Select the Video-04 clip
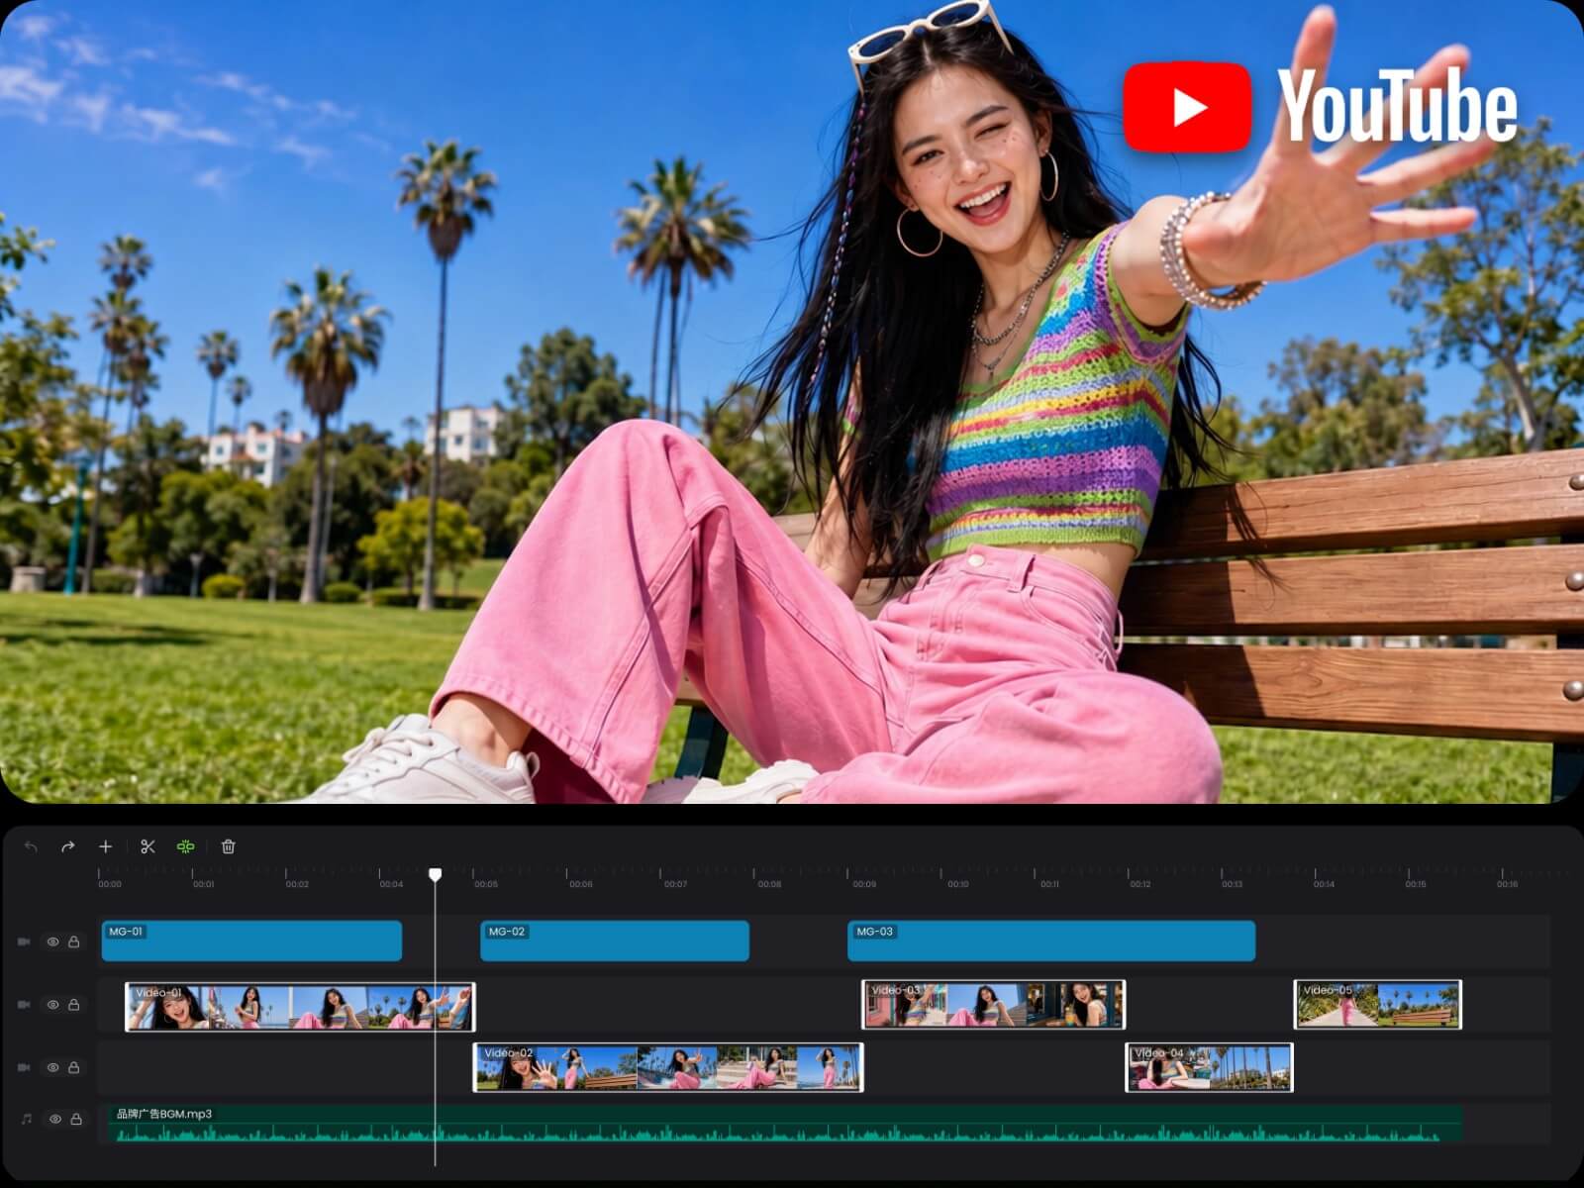Image resolution: width=1584 pixels, height=1188 pixels. pyautogui.click(x=1210, y=1067)
